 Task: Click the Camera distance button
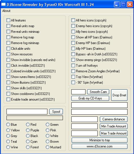pos(114,119)
